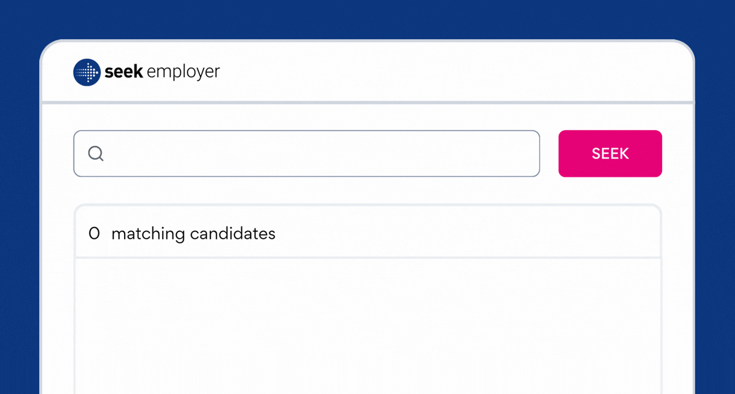The image size is (735, 394).
Task: Click the white space between search bar and results
Action: click(368, 190)
